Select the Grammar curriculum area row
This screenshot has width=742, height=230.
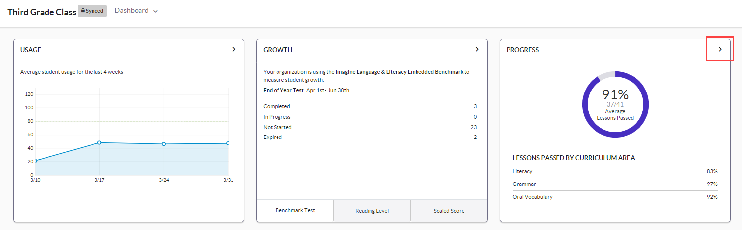(615, 184)
